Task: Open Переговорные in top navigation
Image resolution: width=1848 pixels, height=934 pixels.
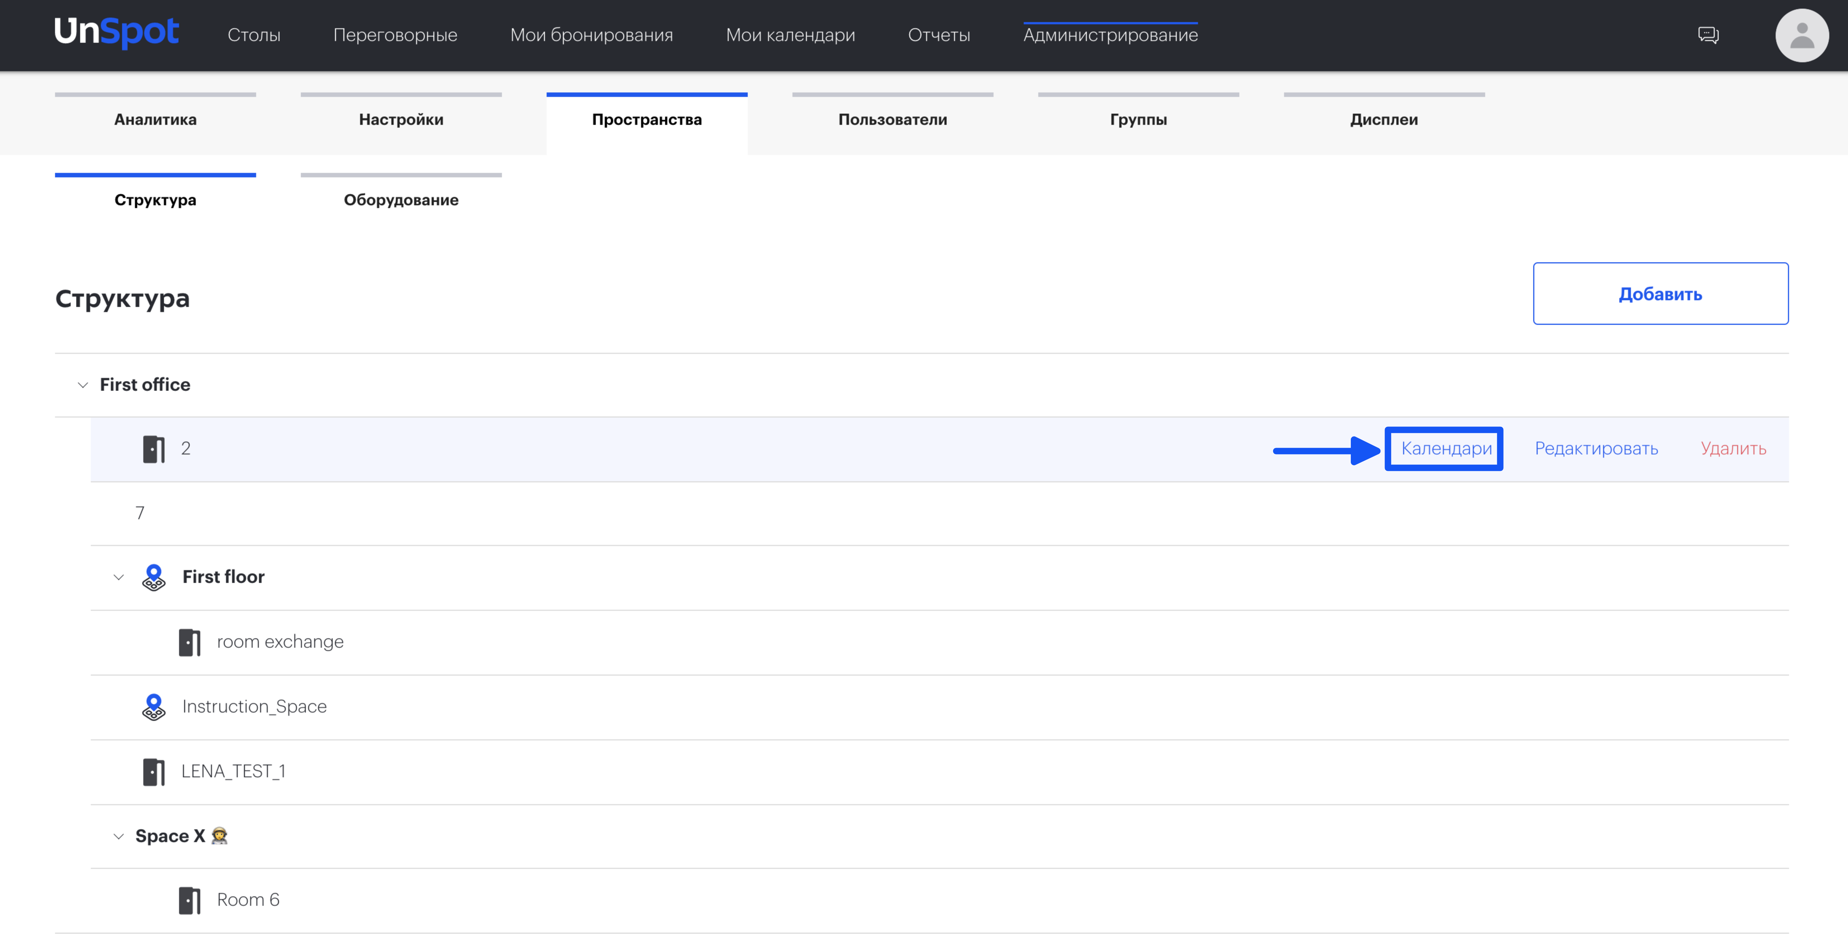Action: click(x=395, y=35)
